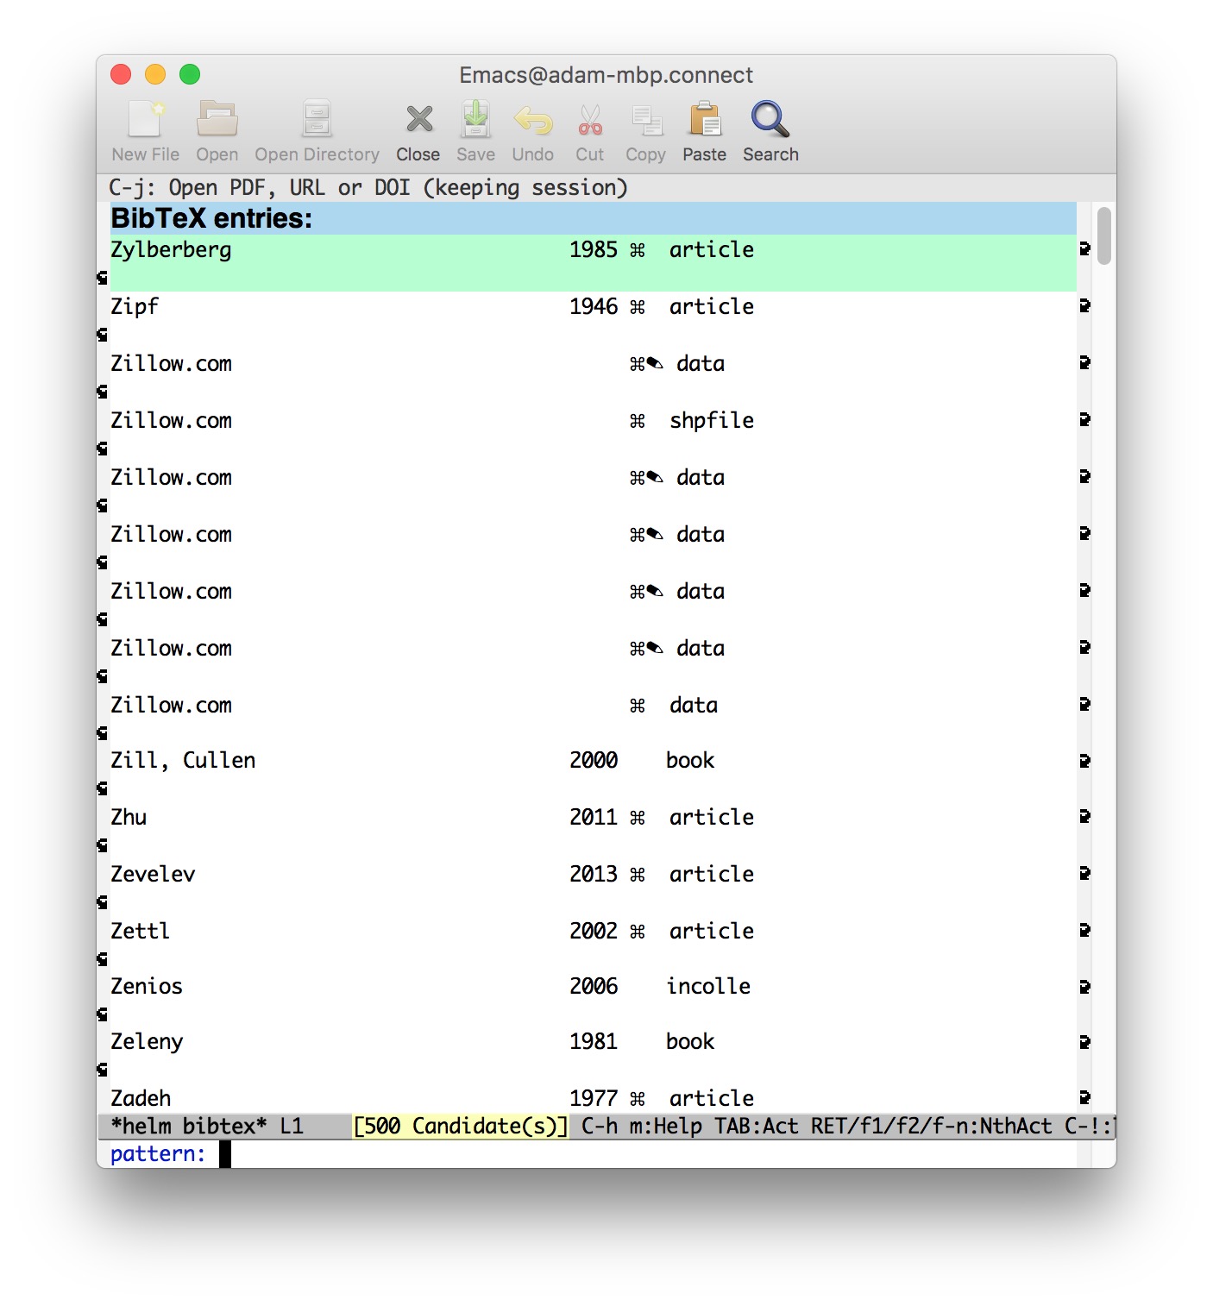Select the Zipf 1946 article entry
Image resolution: width=1213 pixels, height=1306 pixels.
[x=345, y=307]
